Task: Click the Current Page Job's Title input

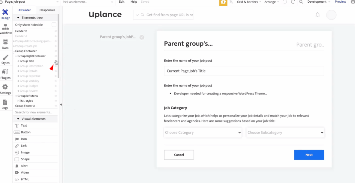Action: click(244, 71)
